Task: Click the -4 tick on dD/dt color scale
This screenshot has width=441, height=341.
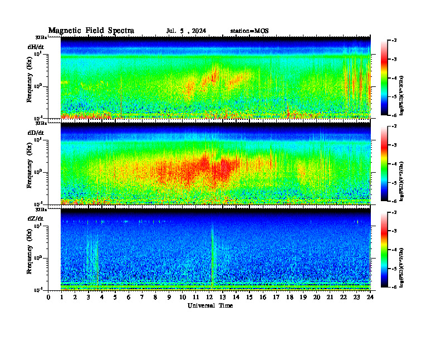Action: (394, 164)
